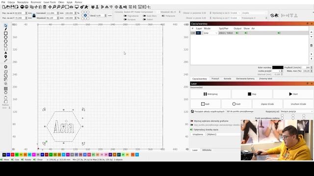Open the Grid Array tool
The height and width of the screenshot is (176, 314).
5,88
